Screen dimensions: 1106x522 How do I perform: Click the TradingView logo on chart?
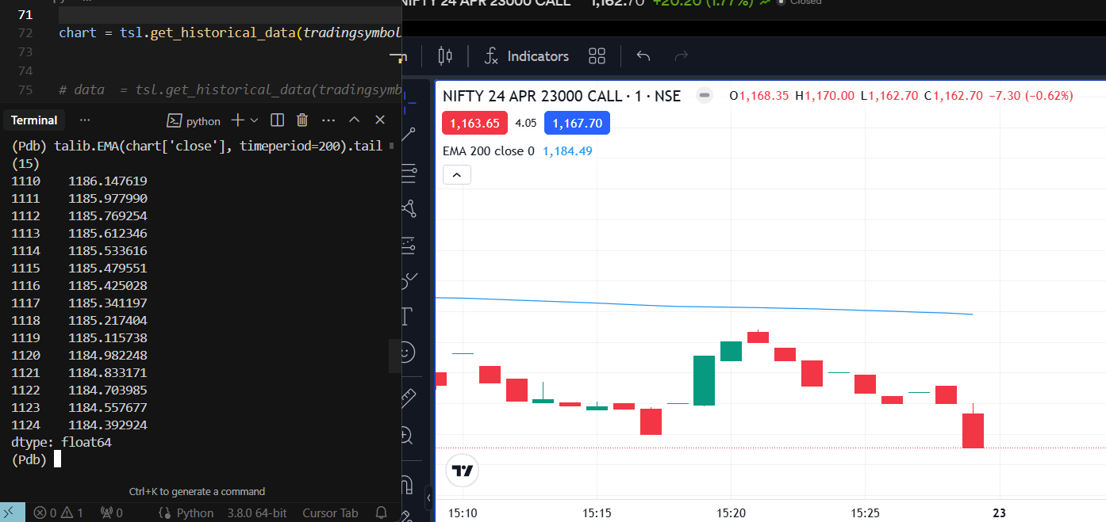[x=462, y=471]
